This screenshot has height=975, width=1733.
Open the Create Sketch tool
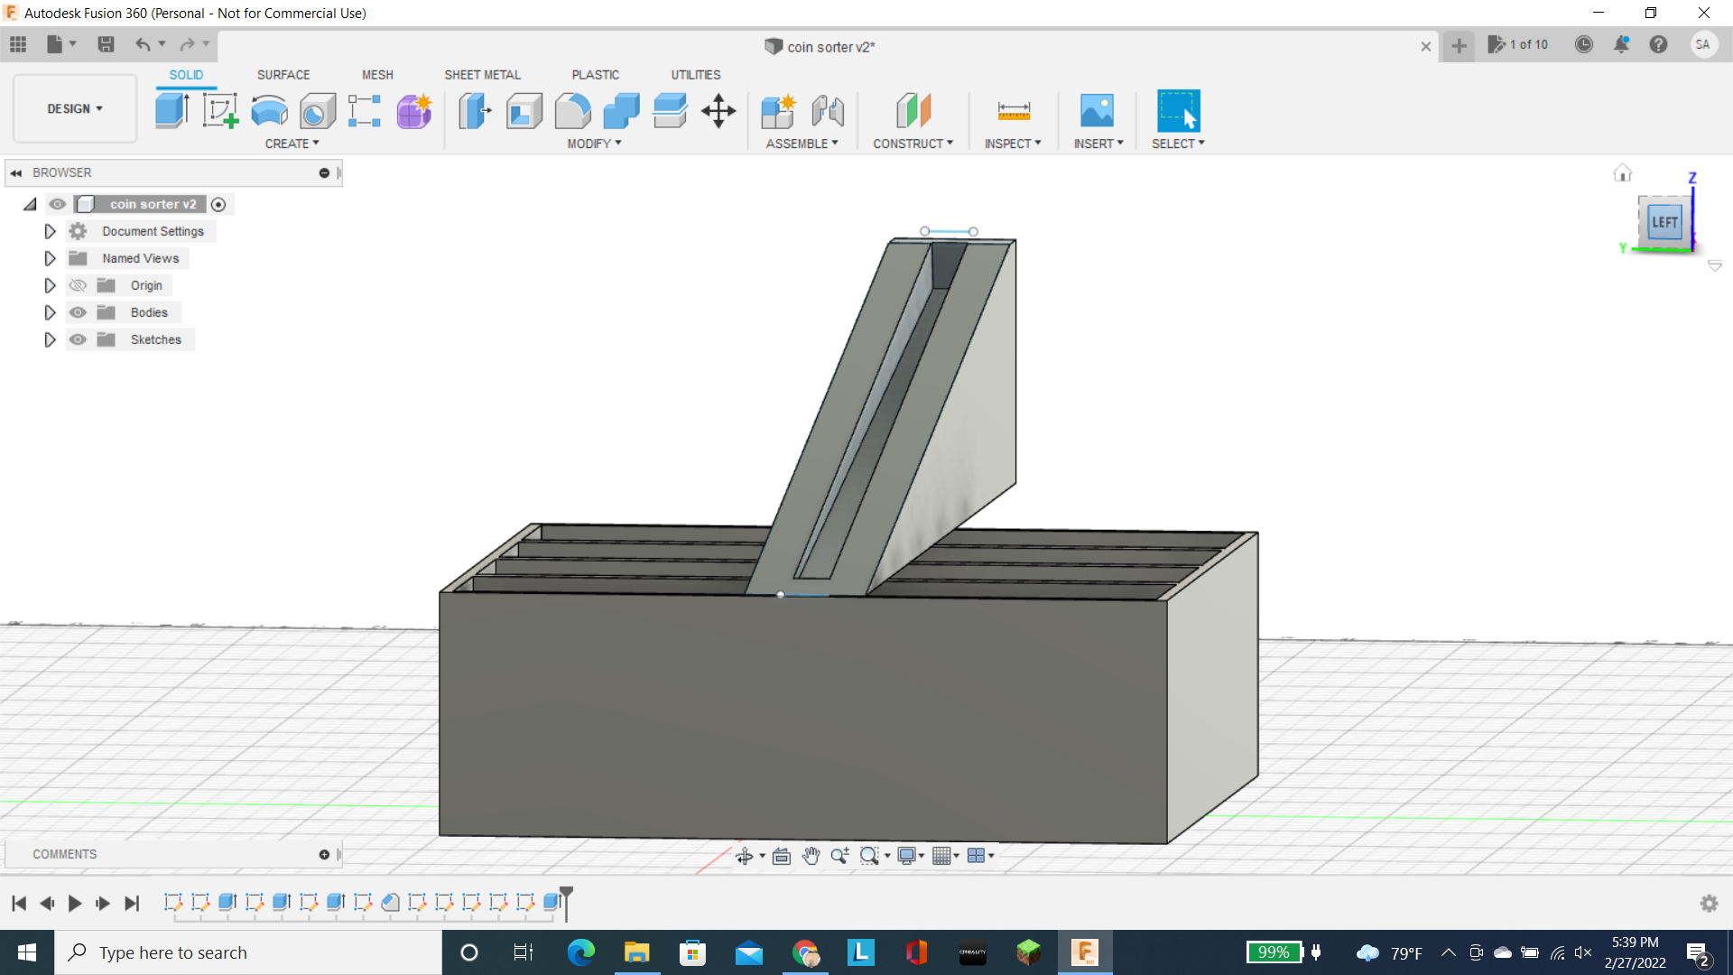[x=220, y=110]
